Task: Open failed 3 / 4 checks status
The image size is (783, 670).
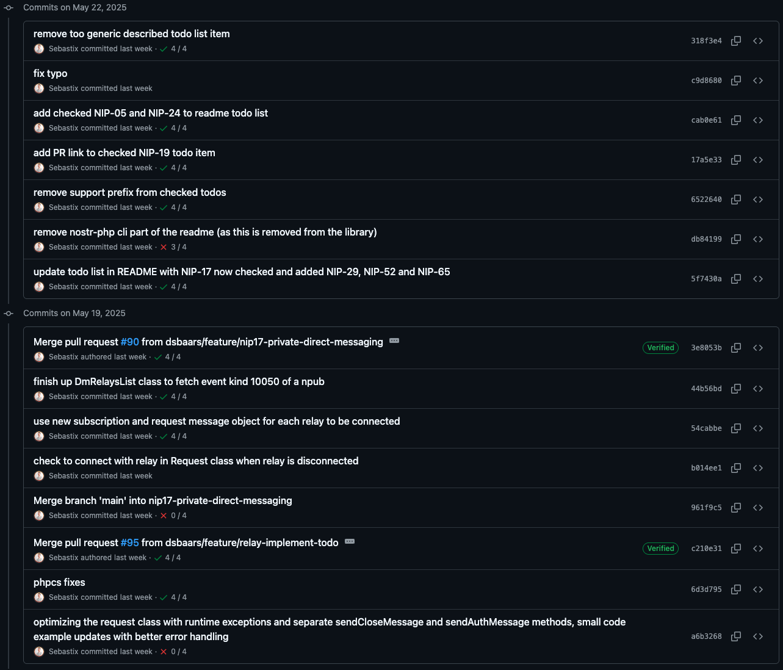Action: click(173, 247)
